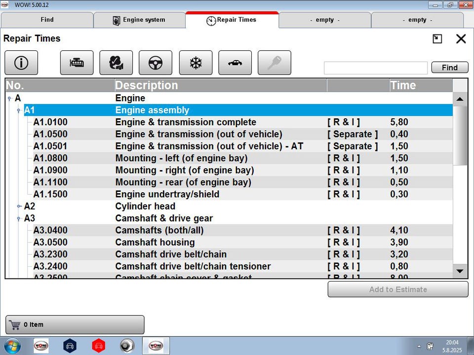Collapse the A1 Engine assembly node
This screenshot has height=355, width=474.
[19, 110]
